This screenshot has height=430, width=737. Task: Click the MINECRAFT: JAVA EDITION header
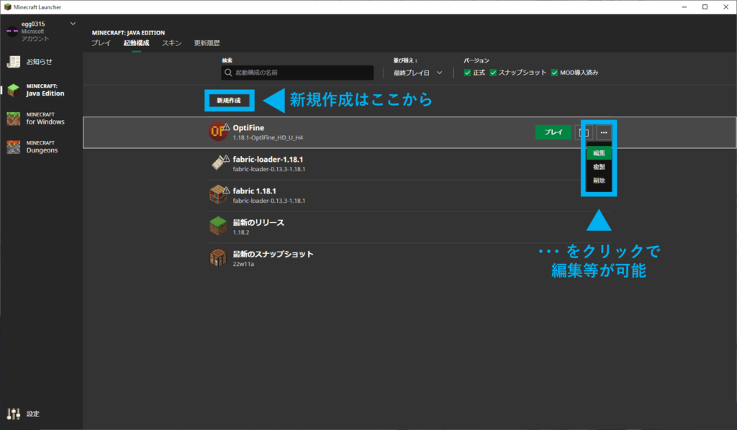tap(128, 33)
